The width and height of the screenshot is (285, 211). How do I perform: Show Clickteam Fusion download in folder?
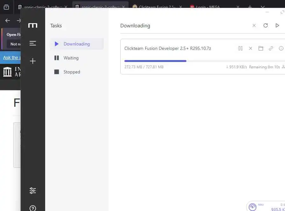261,48
